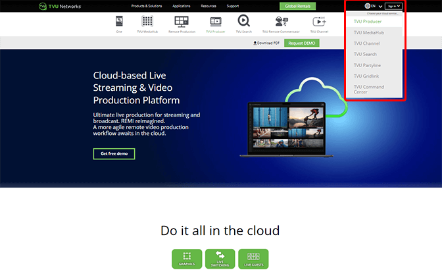Collapse the Sign In dropdown

[x=393, y=6]
